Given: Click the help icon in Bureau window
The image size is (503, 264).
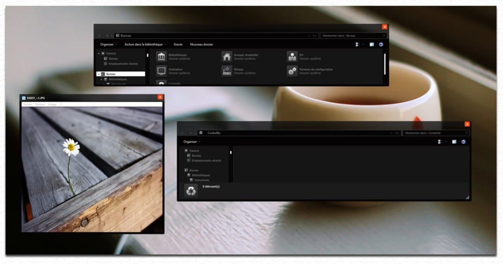Looking at the screenshot, I should pyautogui.click(x=381, y=44).
